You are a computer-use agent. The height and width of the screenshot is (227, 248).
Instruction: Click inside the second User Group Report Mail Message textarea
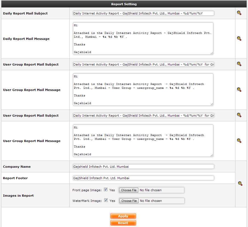143,141
